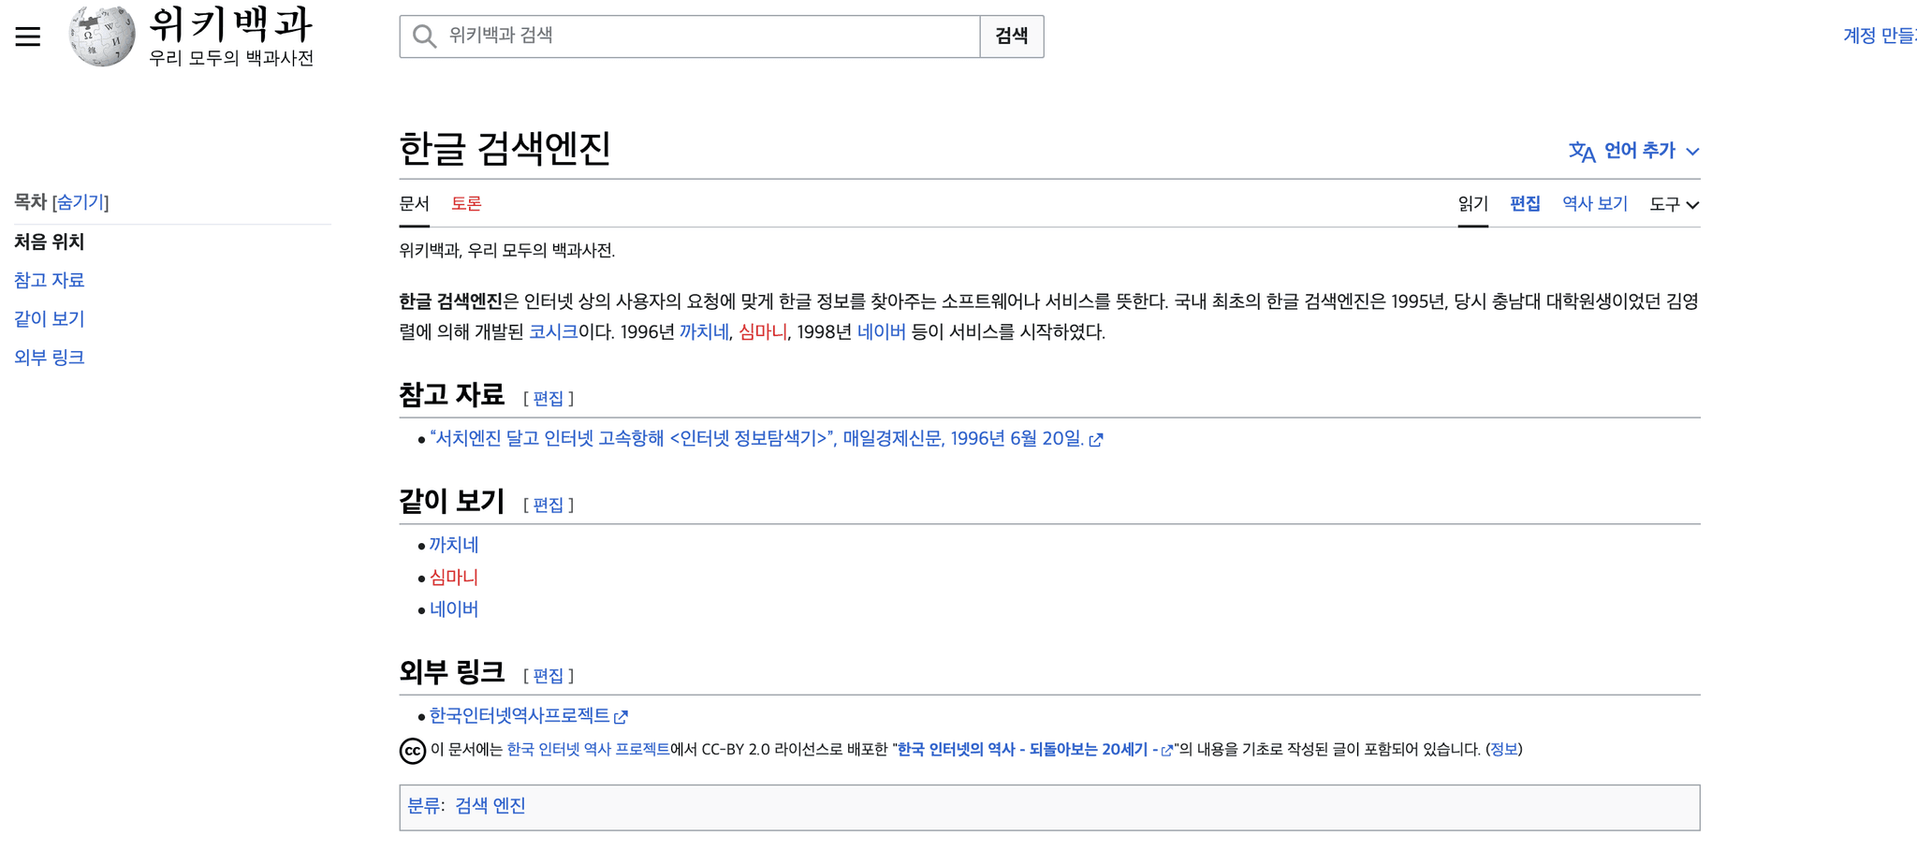Switch to 편집 mode

pyautogui.click(x=1525, y=203)
